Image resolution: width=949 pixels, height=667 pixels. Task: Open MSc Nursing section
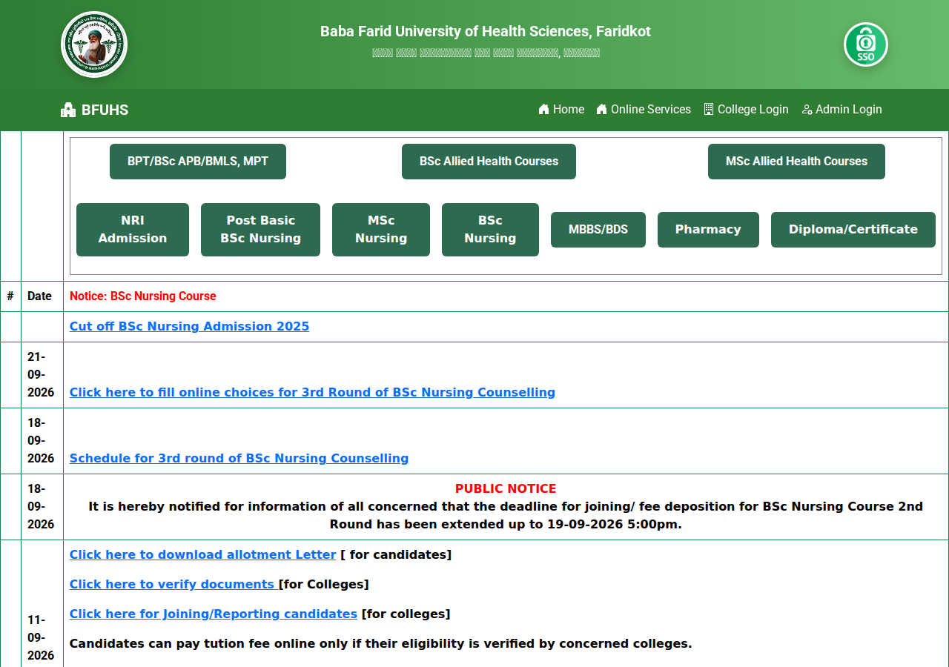point(381,230)
